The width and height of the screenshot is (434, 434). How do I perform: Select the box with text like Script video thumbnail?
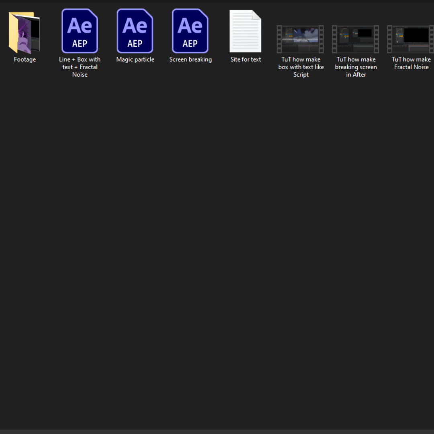[300, 39]
